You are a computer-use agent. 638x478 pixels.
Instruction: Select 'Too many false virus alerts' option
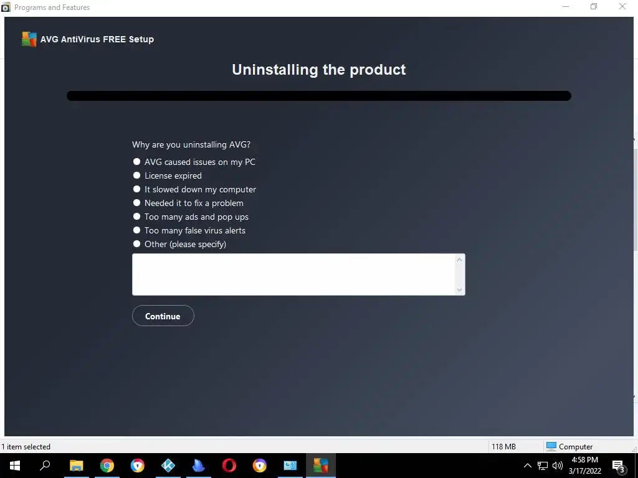[136, 230]
